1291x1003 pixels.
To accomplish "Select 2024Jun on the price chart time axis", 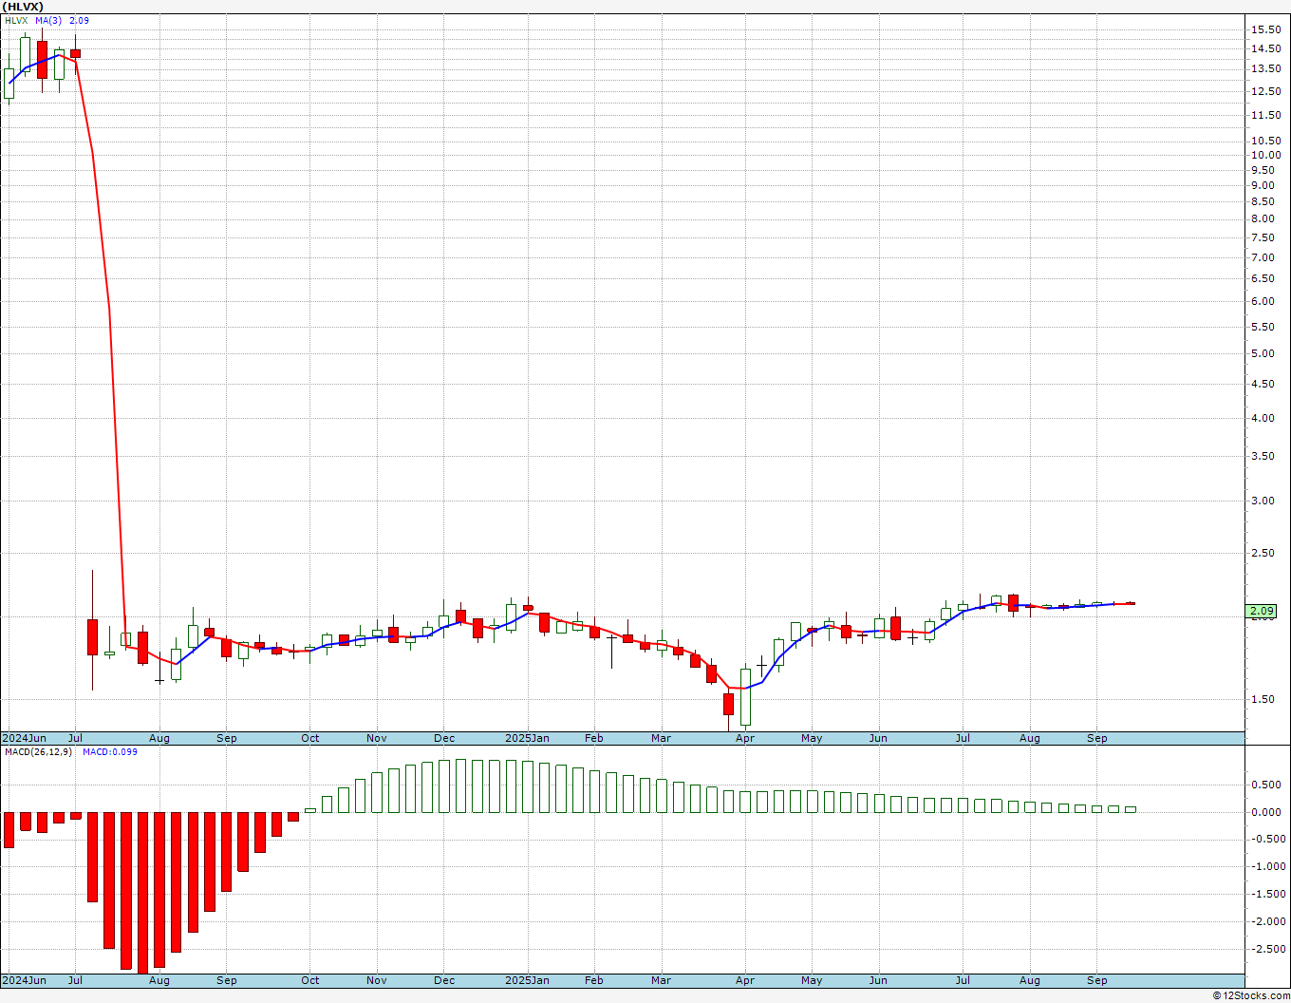I will 24,738.
